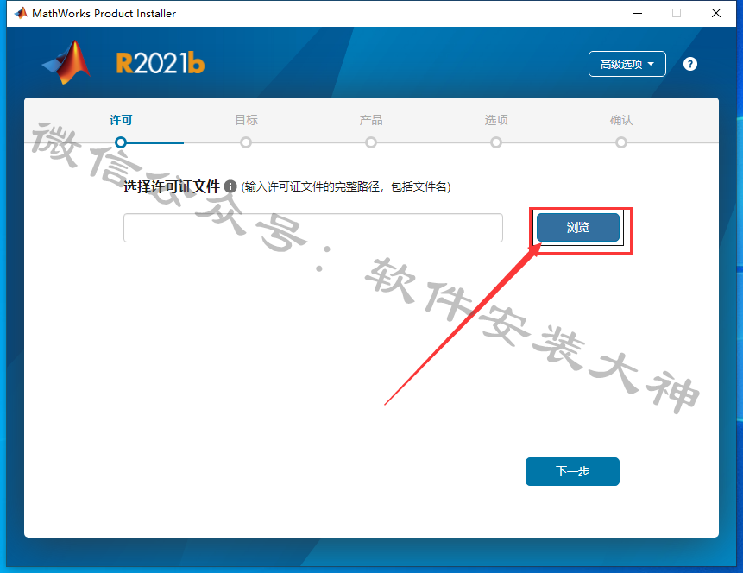
Task: Select the 选项 step label
Action: [496, 120]
